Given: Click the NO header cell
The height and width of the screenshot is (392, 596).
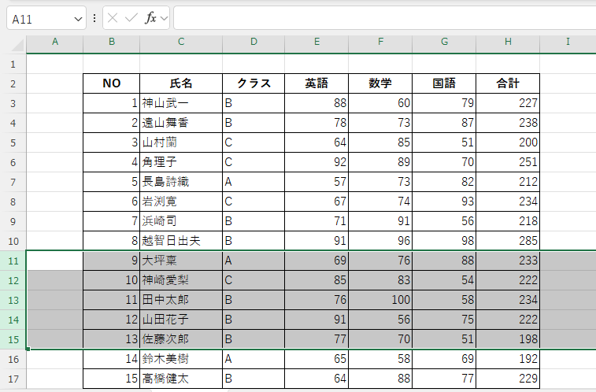Looking at the screenshot, I should click(x=111, y=83).
